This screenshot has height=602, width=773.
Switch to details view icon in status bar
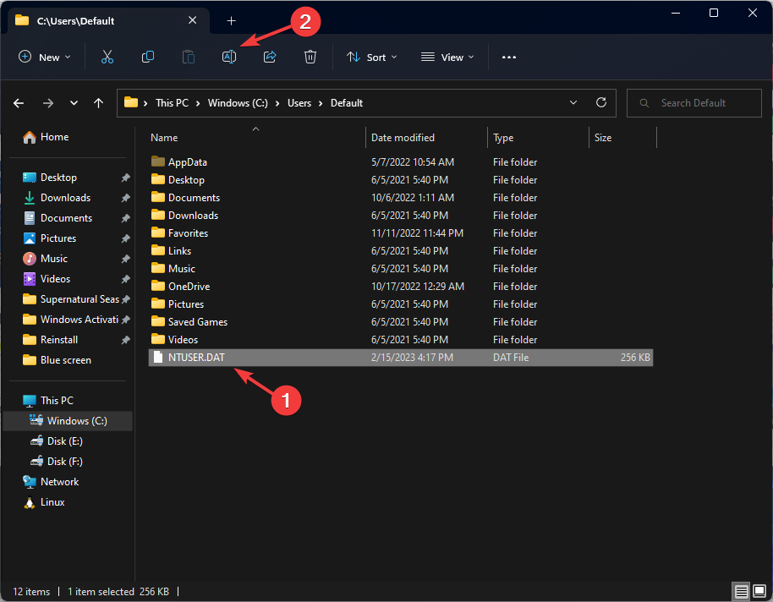742,591
